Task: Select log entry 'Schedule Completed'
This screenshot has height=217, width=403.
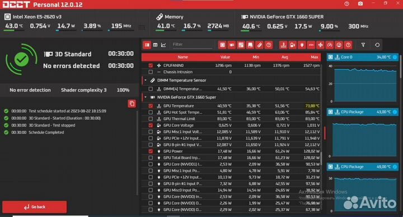Action: click(x=46, y=132)
